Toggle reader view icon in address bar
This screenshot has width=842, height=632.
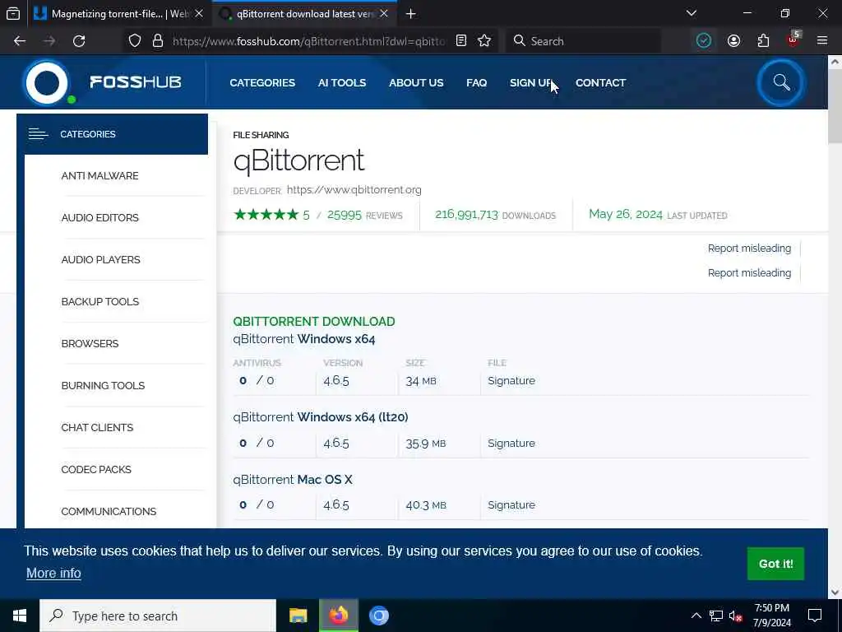coord(460,41)
